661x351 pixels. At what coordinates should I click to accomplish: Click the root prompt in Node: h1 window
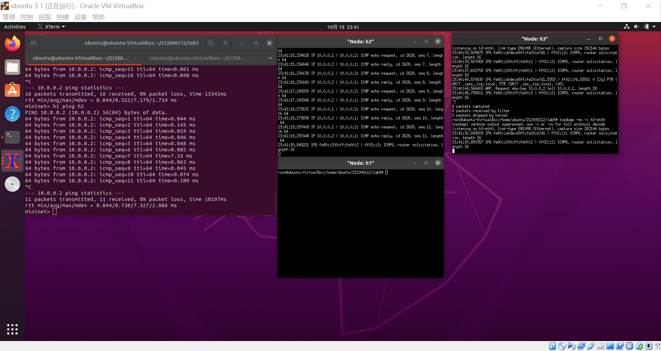tap(330, 172)
